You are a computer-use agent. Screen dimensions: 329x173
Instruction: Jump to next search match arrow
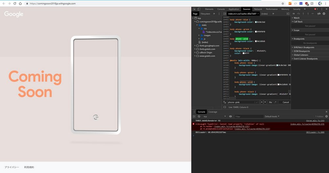point(265,102)
